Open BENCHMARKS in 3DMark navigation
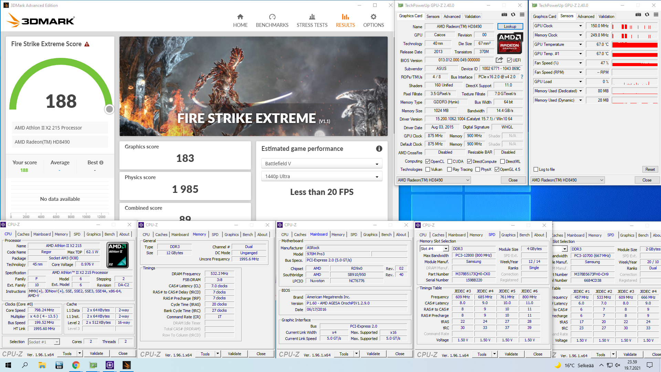661x372 pixels. coord(272,21)
